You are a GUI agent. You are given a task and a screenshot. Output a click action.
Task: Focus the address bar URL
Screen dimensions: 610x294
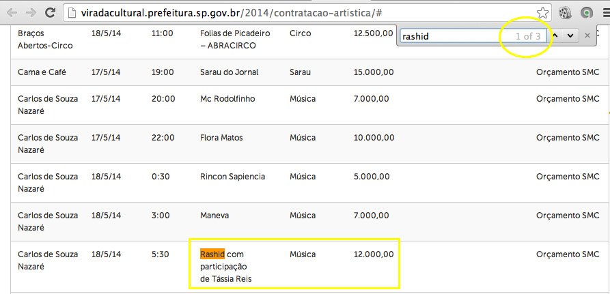coord(273,12)
